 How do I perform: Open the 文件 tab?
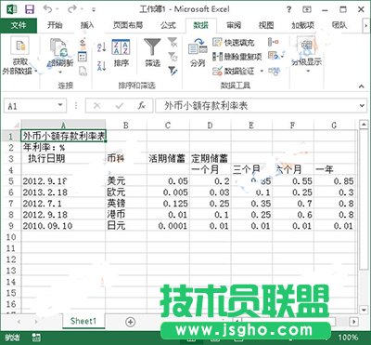tap(19, 25)
